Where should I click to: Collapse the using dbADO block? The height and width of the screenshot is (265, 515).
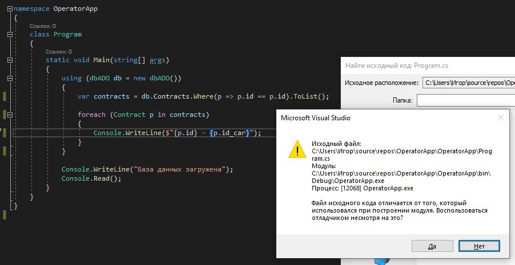(x=10, y=79)
